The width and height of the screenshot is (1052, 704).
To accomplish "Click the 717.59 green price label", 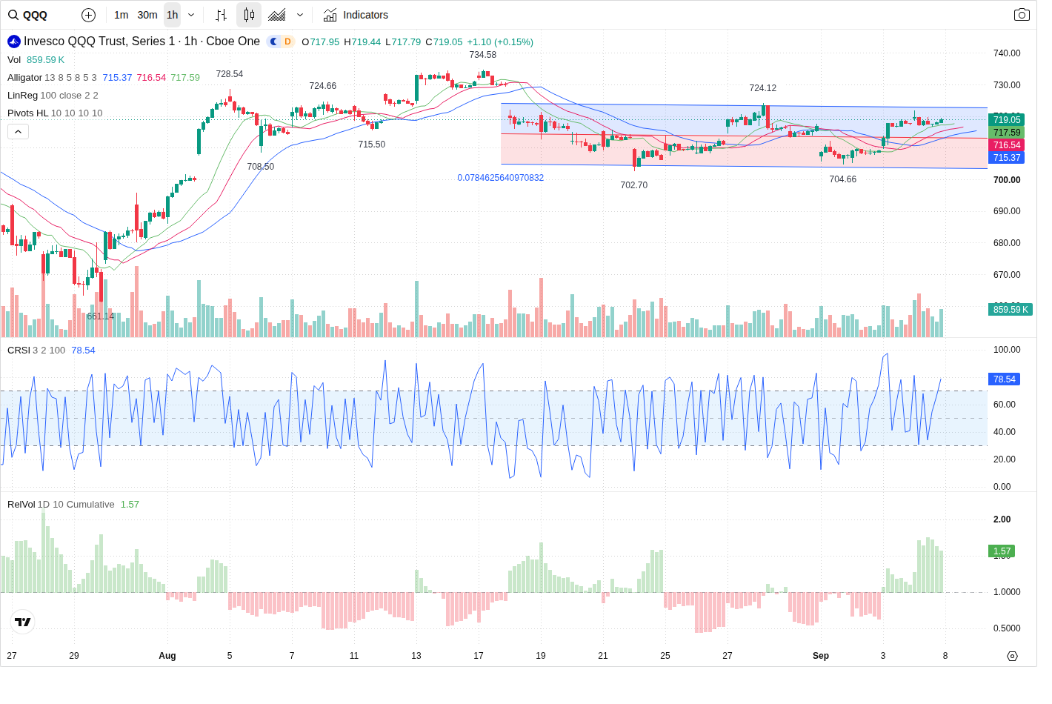I will [x=1007, y=133].
